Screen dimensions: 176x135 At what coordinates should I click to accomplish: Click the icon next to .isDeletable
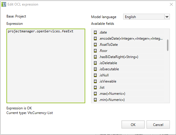coord(95,63)
